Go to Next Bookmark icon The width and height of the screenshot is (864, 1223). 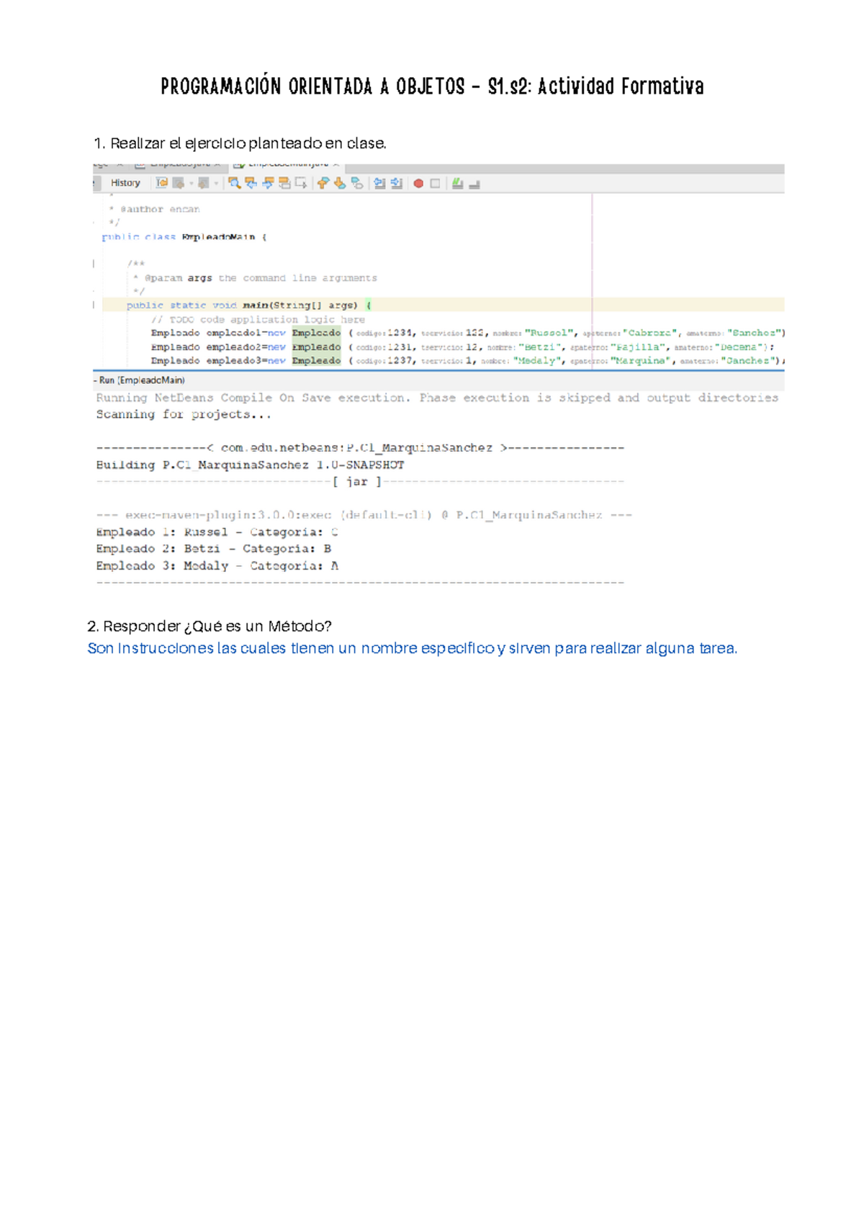click(340, 183)
